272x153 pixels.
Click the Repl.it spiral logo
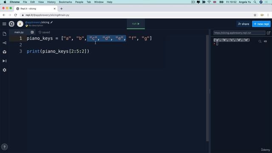11,24
